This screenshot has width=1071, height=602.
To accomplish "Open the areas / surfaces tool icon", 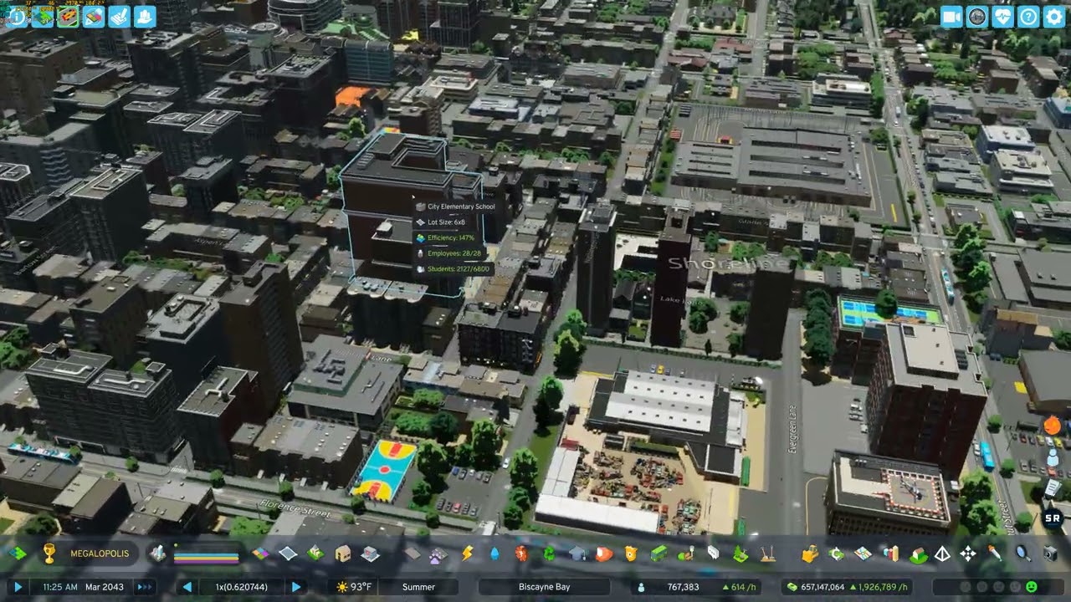I will tap(288, 554).
